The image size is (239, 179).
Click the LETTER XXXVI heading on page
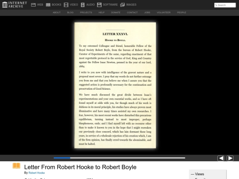click(115, 34)
